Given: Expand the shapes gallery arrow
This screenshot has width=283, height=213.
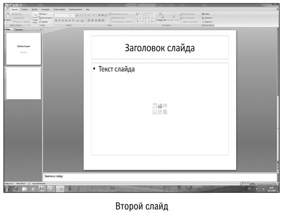Looking at the screenshot, I should pos(155,22).
